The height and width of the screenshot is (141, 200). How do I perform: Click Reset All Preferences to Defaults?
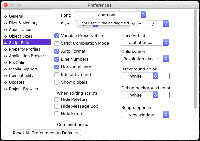[46, 133]
